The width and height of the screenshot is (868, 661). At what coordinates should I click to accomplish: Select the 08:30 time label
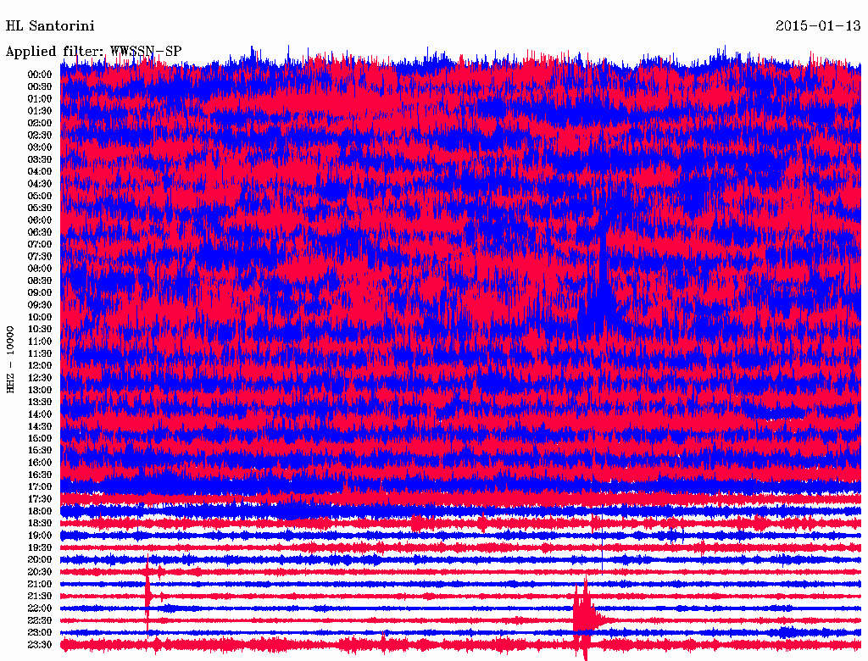(x=40, y=281)
